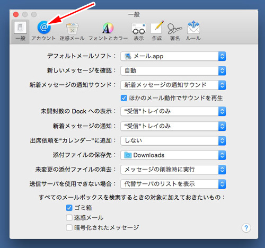Toggle ほかのメール動作でサウンドを再生 checkbox
This screenshot has width=265, height=248.
124,98
